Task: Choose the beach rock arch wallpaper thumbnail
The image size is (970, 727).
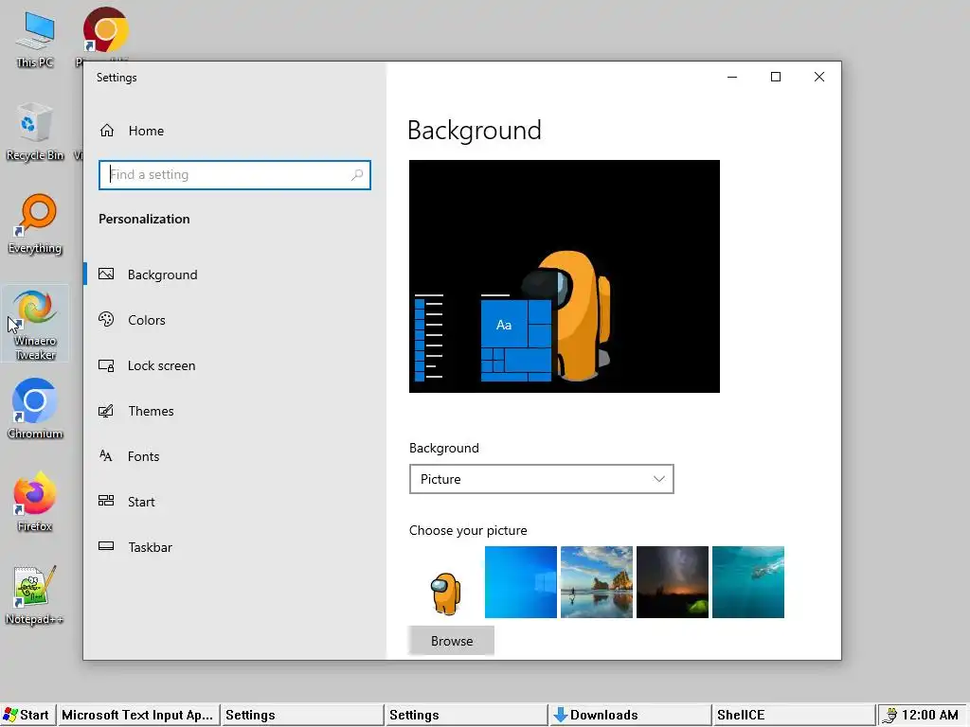Action: click(x=597, y=582)
